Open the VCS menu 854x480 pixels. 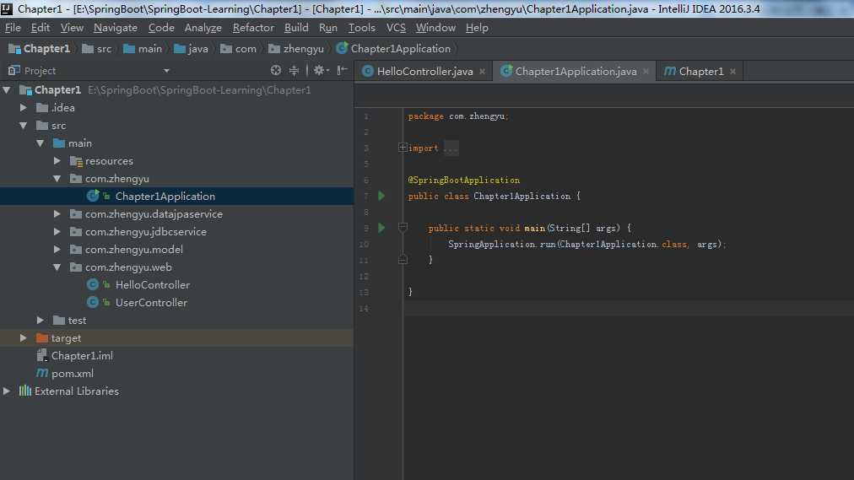click(396, 28)
